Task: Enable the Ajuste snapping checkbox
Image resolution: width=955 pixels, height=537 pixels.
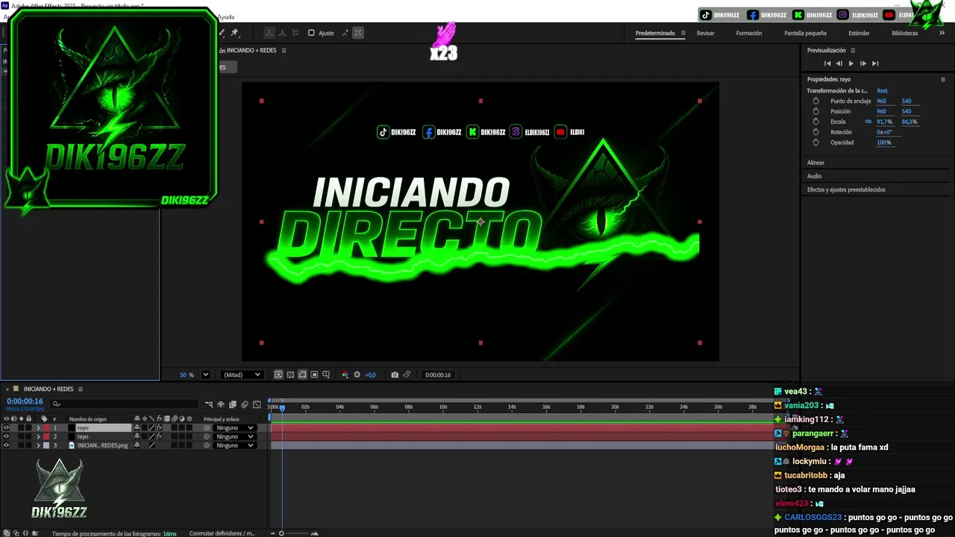Action: pos(311,33)
